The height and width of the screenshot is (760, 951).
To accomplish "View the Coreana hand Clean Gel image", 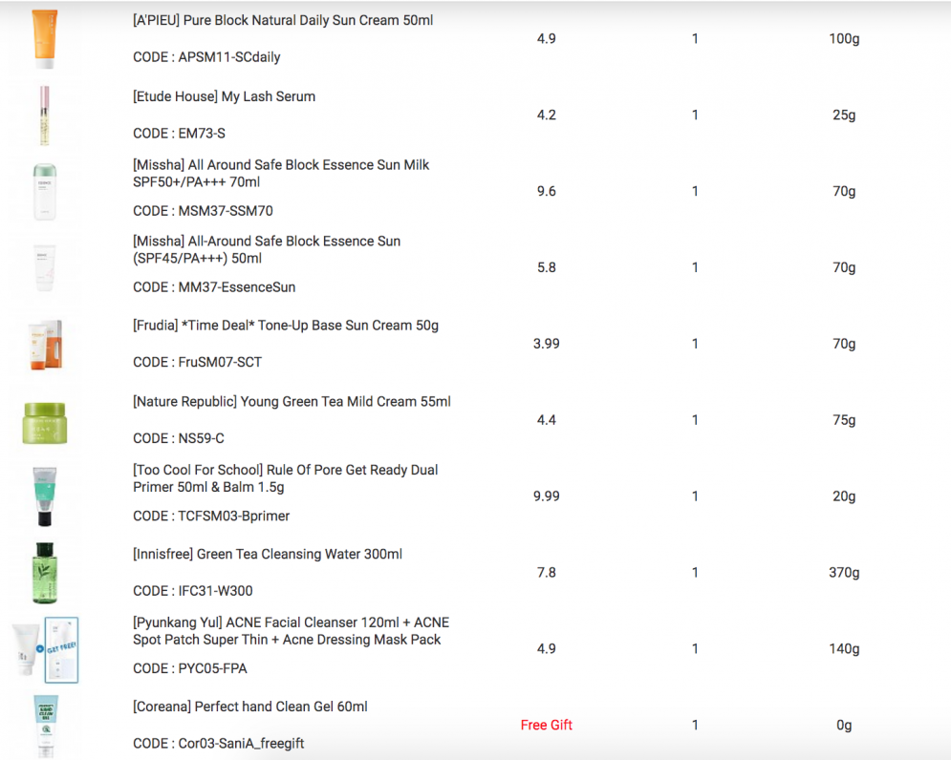I will click(x=46, y=726).
